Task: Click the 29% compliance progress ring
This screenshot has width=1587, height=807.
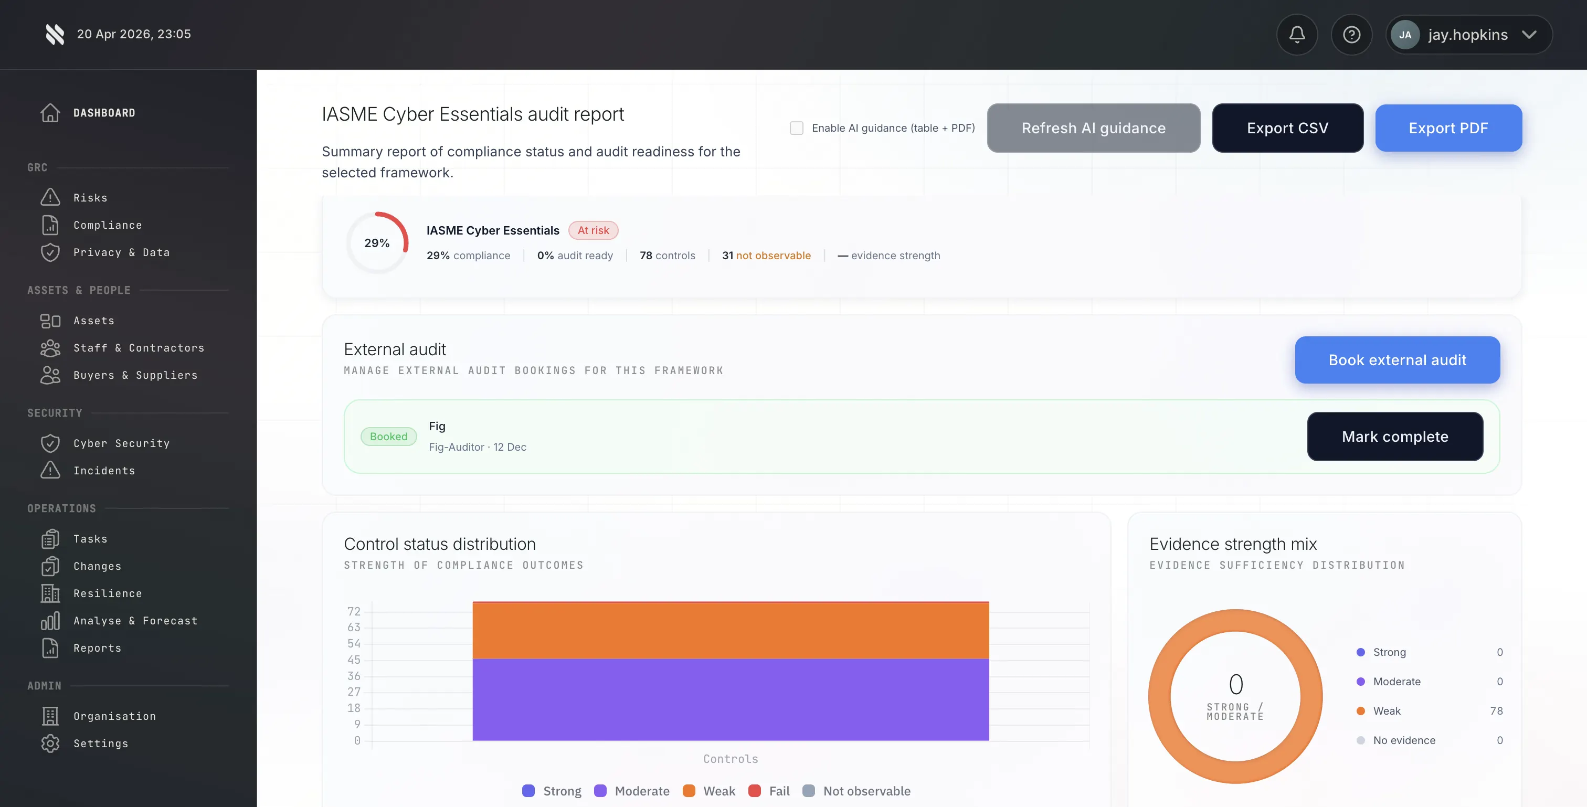Action: coord(377,243)
